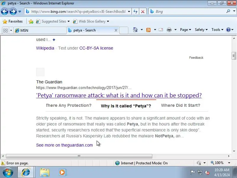Screen dimensions: 237x178
Task: Click the Print icon
Action: tap(169, 30)
